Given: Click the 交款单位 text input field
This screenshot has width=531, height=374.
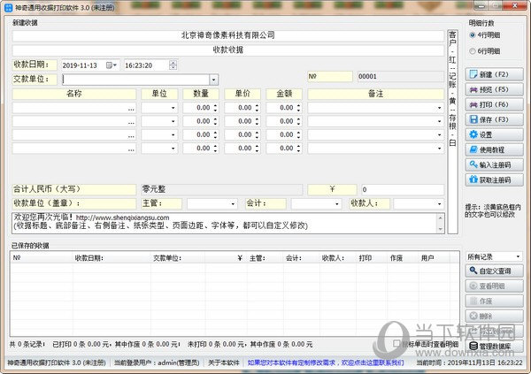Looking at the screenshot, I should pyautogui.click(x=135, y=80).
